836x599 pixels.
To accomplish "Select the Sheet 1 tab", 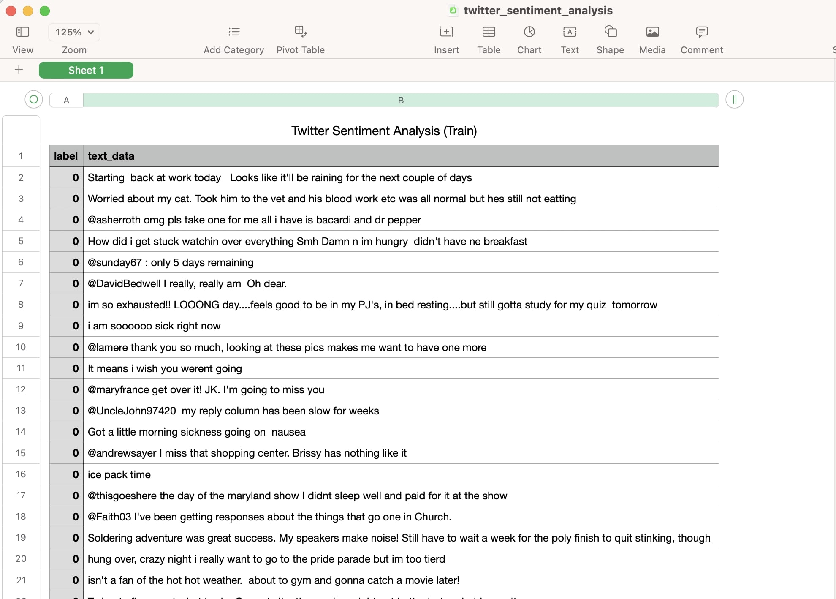I will (86, 70).
